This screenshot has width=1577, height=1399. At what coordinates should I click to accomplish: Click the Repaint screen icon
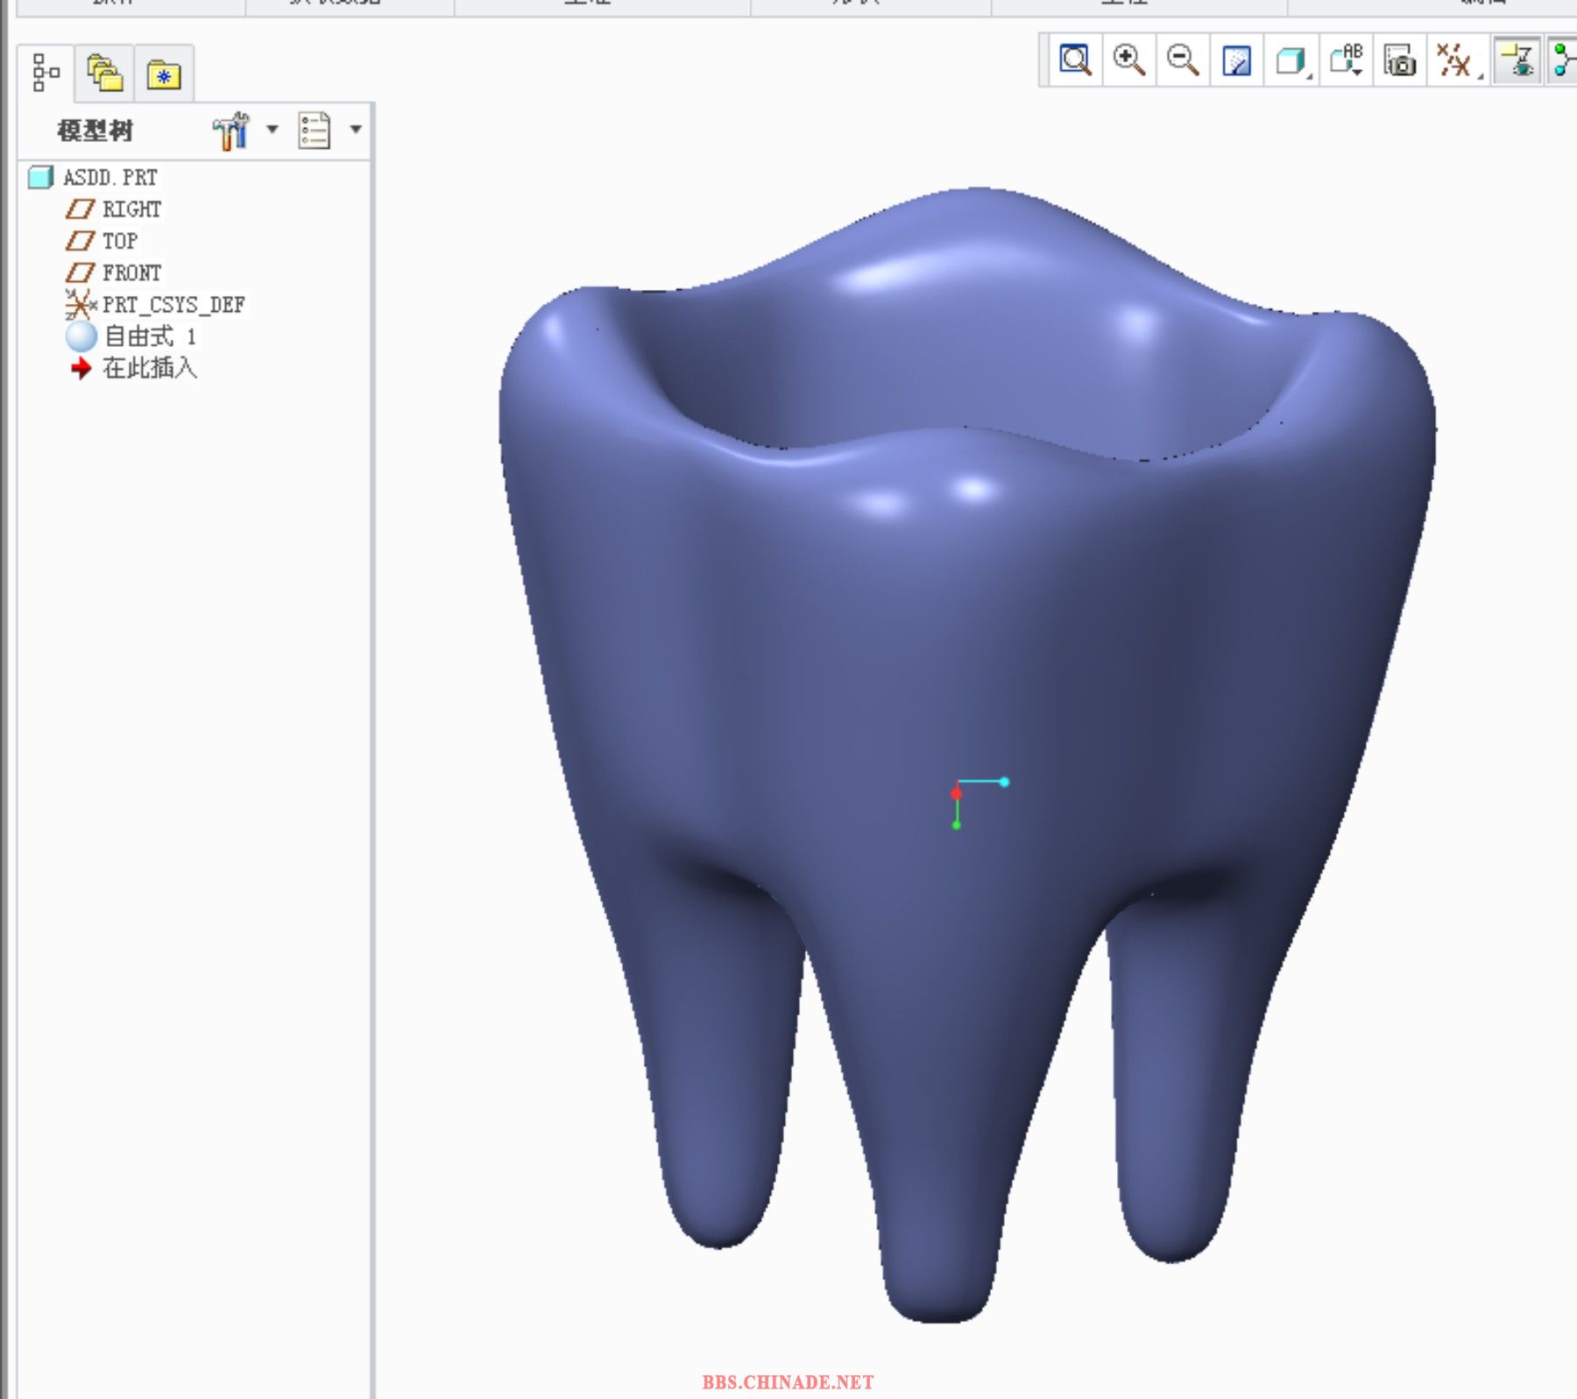pos(1236,60)
